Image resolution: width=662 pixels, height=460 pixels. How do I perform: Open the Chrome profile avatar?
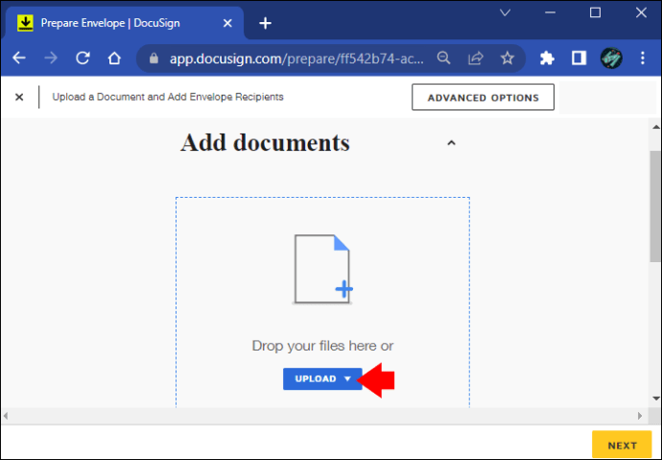pyautogui.click(x=611, y=58)
